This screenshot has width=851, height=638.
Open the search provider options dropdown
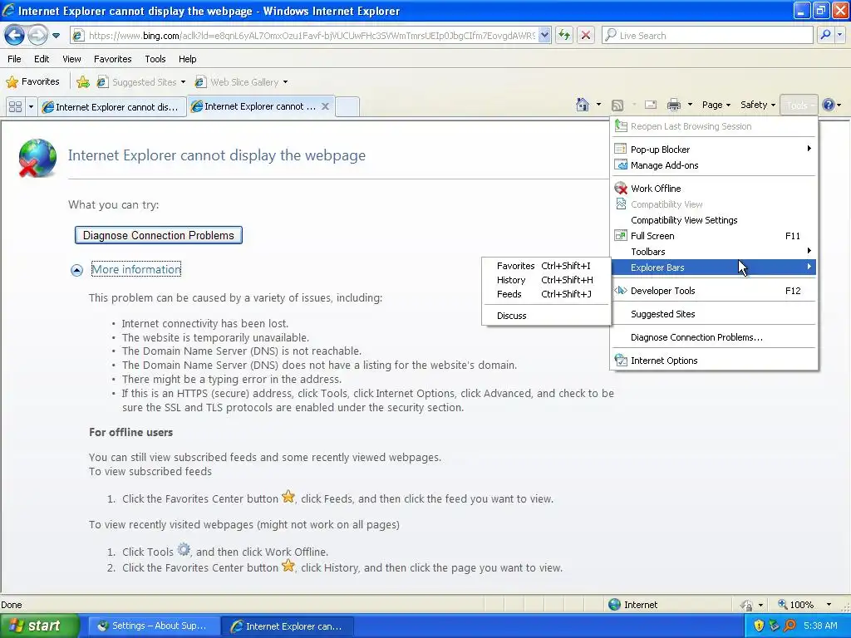pos(839,36)
